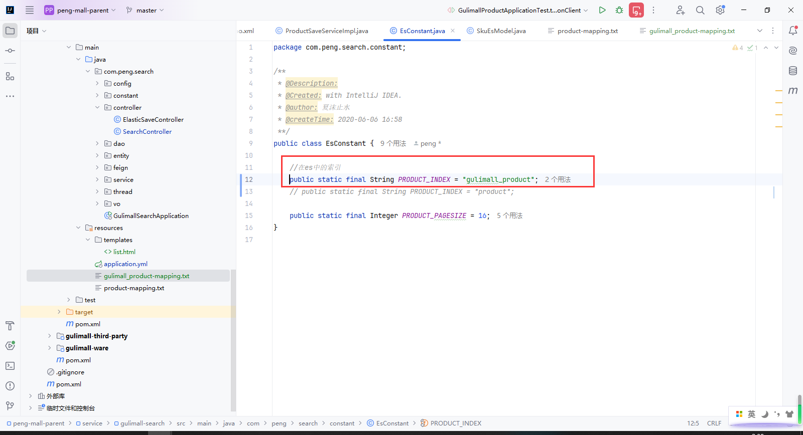Select the .gitignore file

point(70,372)
